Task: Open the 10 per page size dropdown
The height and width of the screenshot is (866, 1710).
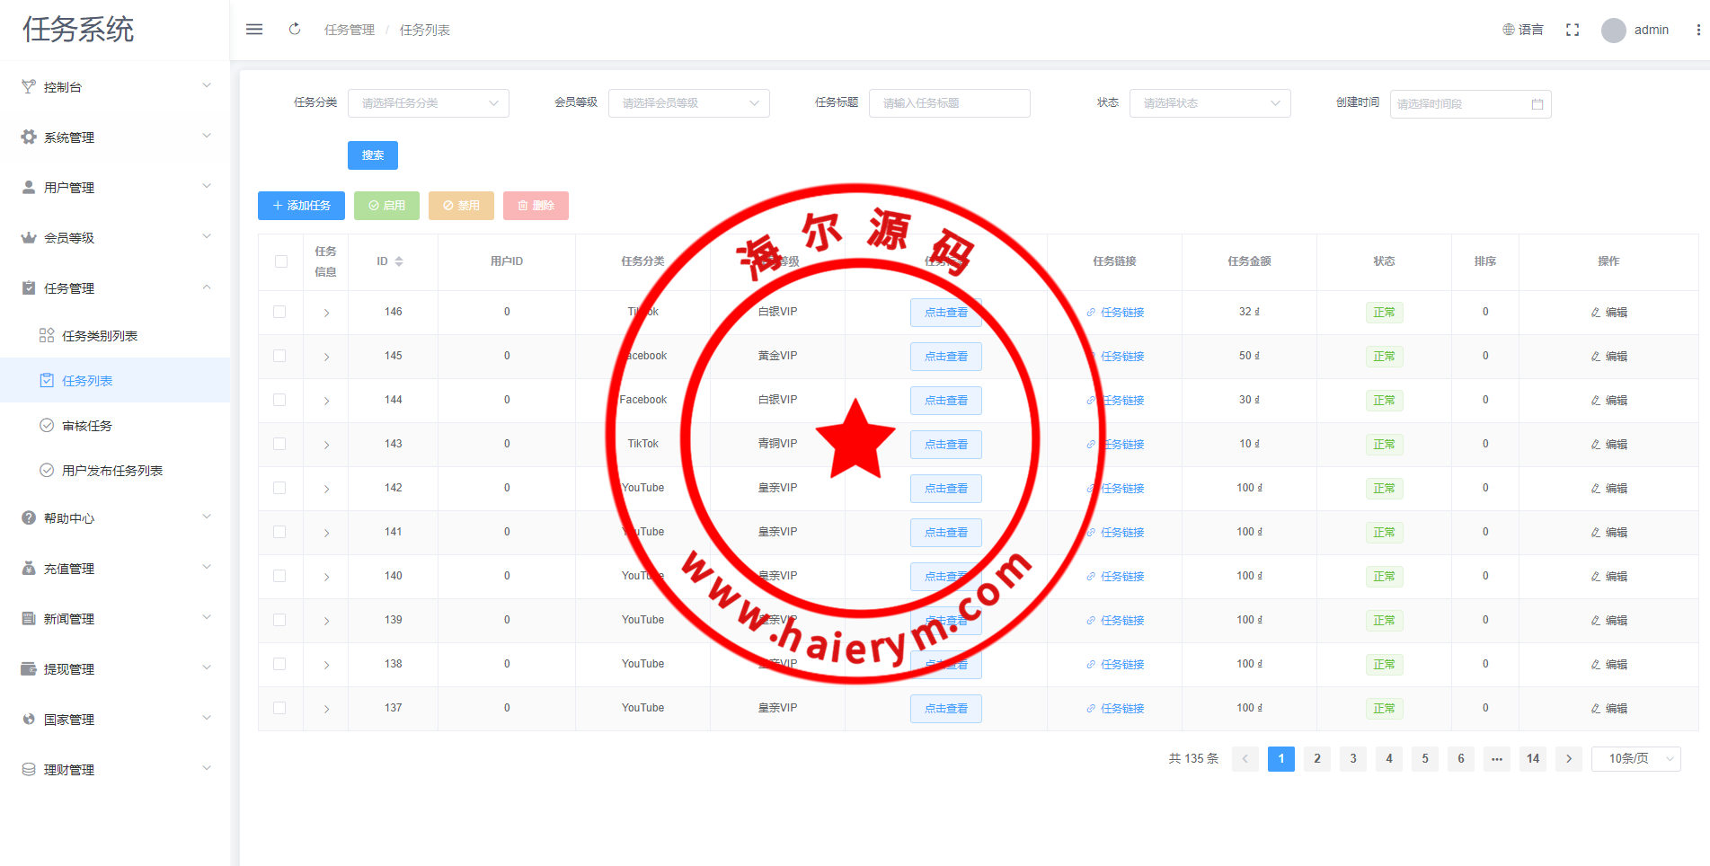Action: click(x=1635, y=759)
